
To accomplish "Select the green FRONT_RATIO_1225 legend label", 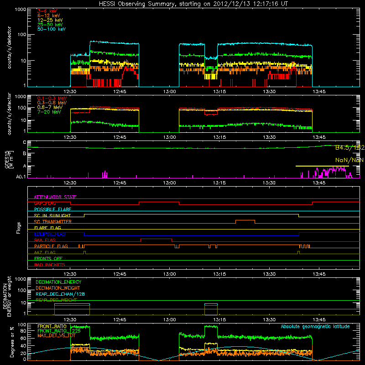I will 59,331.
